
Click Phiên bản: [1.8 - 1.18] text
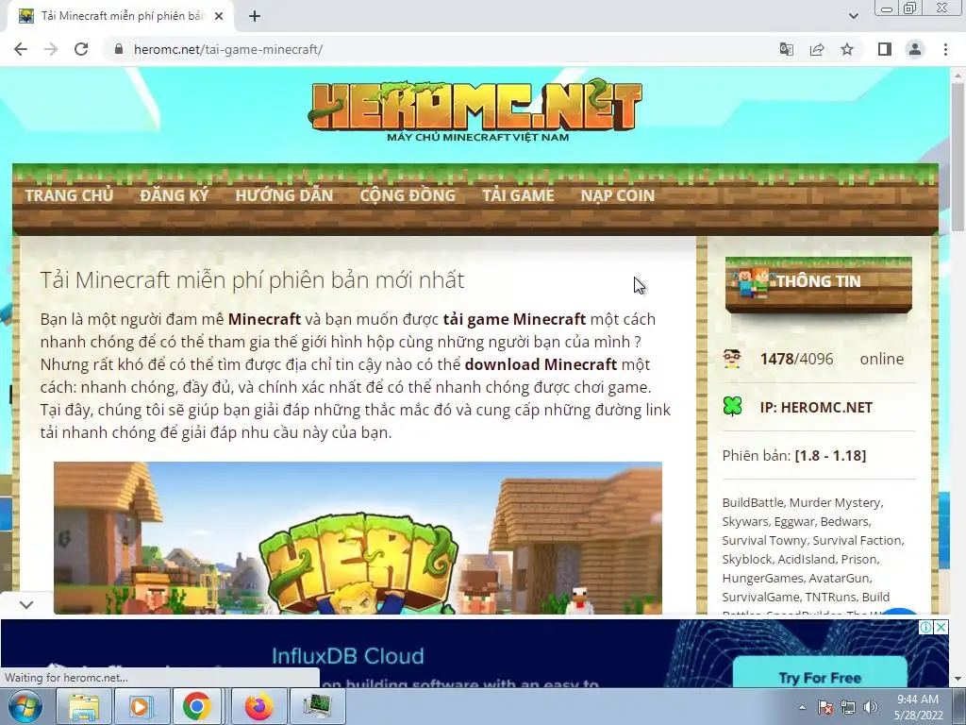(794, 456)
